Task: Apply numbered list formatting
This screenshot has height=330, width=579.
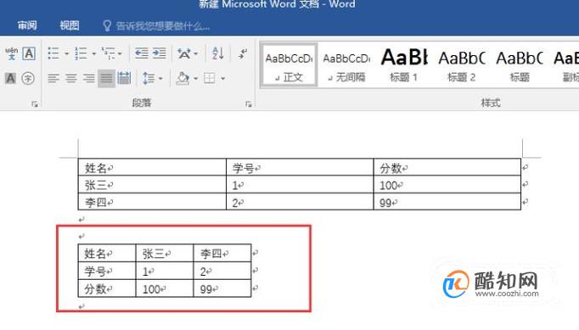Action: pyautogui.click(x=81, y=53)
